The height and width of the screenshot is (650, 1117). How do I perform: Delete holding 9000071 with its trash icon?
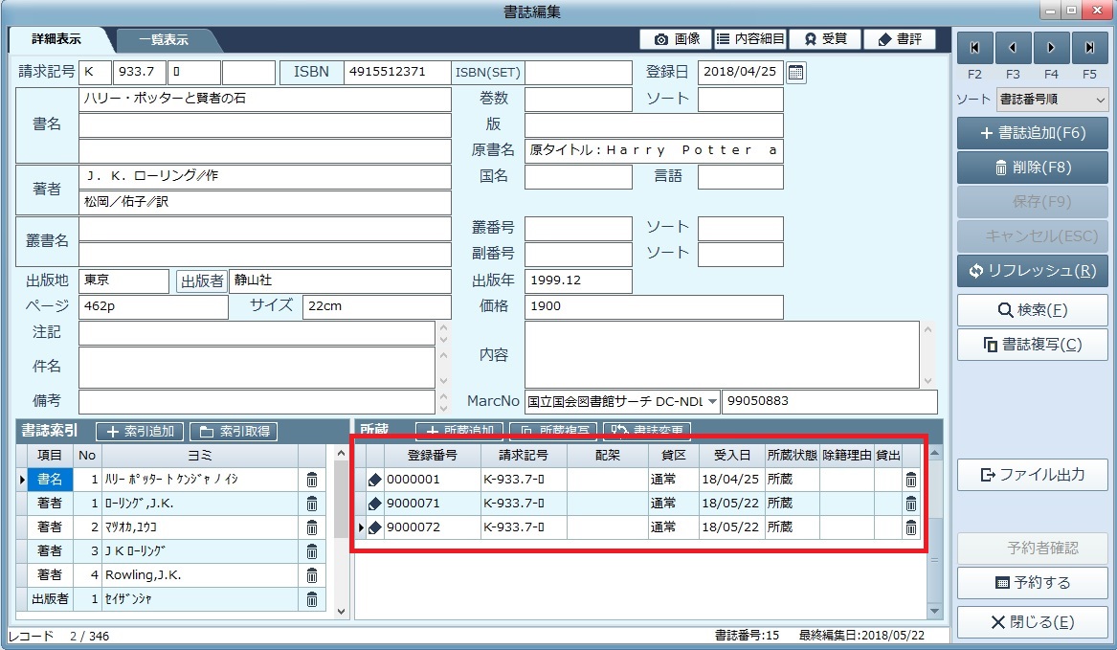tap(911, 504)
